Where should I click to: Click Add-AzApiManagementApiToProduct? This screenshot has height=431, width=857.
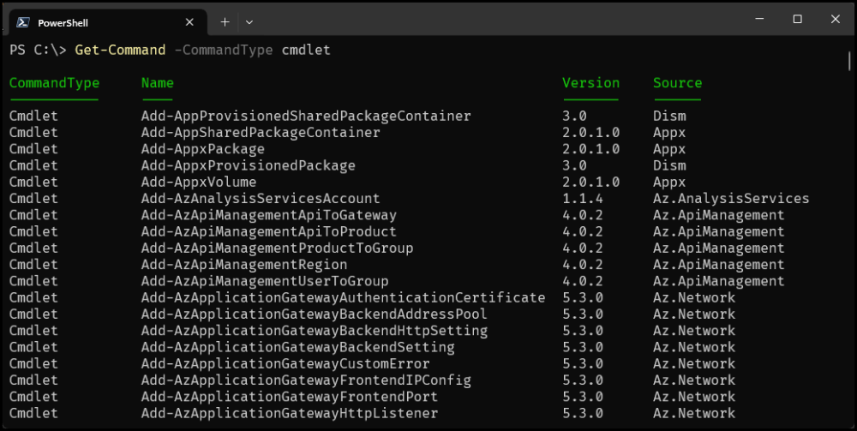tap(269, 231)
